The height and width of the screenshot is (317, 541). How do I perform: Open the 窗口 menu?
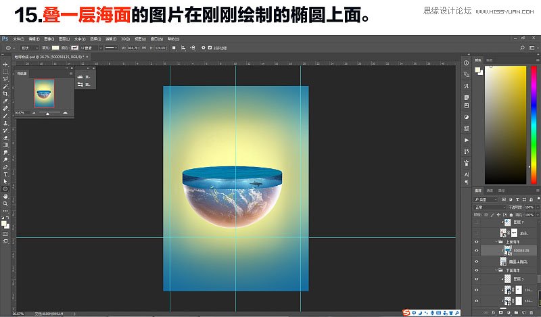coord(156,39)
